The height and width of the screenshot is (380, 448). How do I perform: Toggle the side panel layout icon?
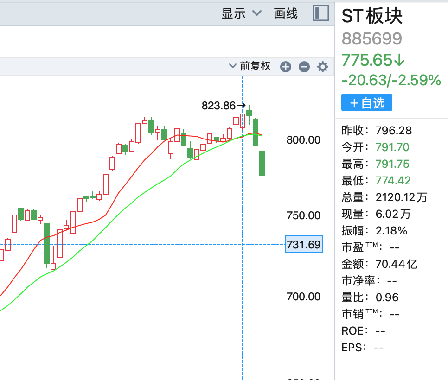click(x=320, y=13)
